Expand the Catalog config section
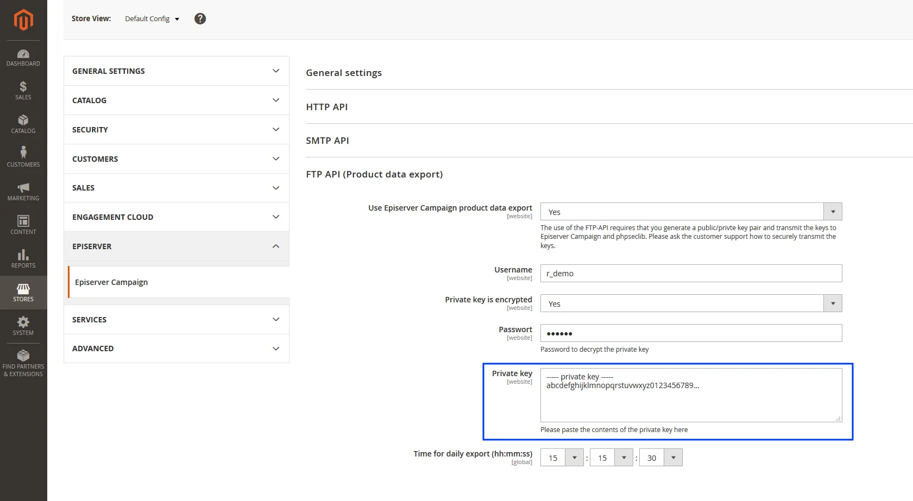 177,100
